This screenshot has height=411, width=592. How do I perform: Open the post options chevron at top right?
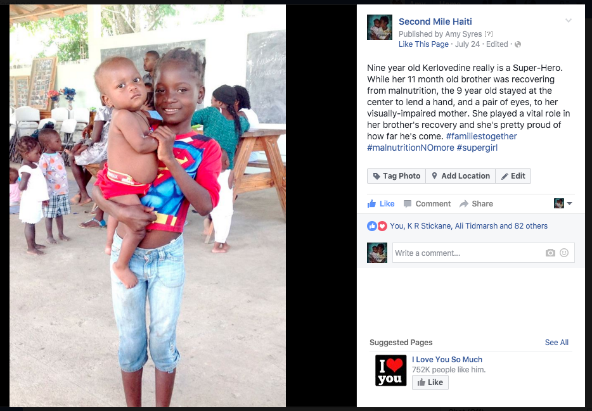(568, 21)
